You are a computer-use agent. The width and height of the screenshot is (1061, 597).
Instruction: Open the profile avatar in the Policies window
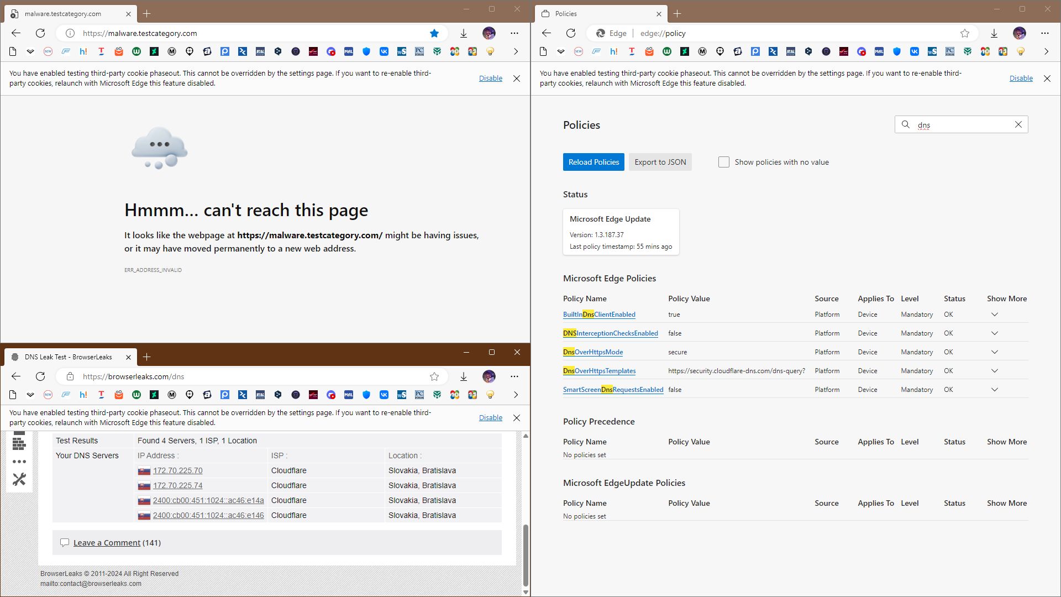[1020, 33]
